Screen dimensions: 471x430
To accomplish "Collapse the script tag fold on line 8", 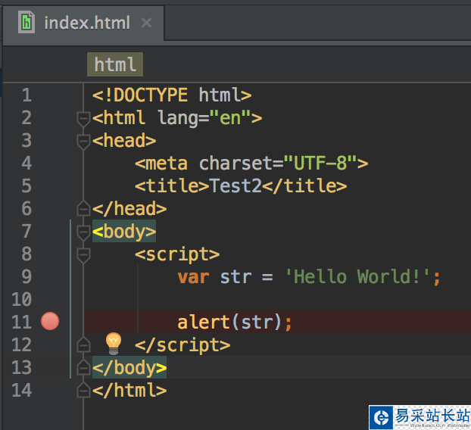I will coord(83,254).
